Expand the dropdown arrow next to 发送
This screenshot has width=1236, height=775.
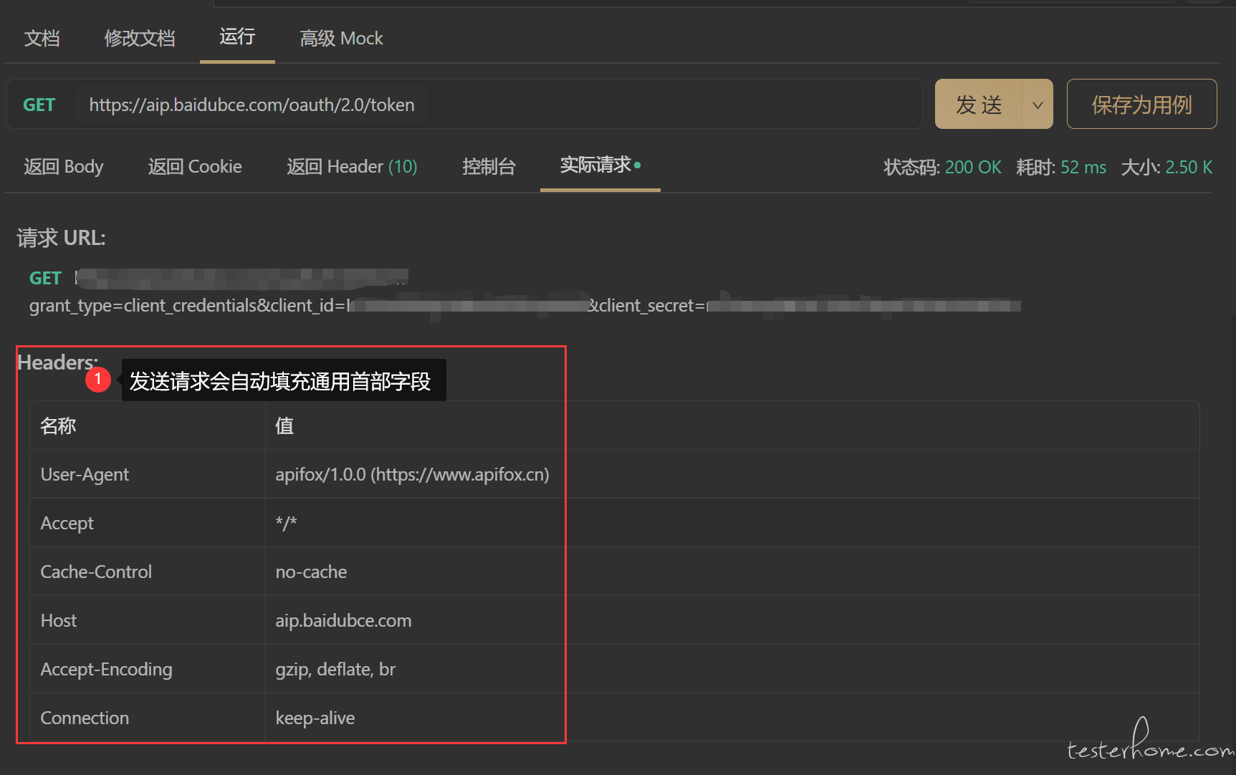point(1038,105)
